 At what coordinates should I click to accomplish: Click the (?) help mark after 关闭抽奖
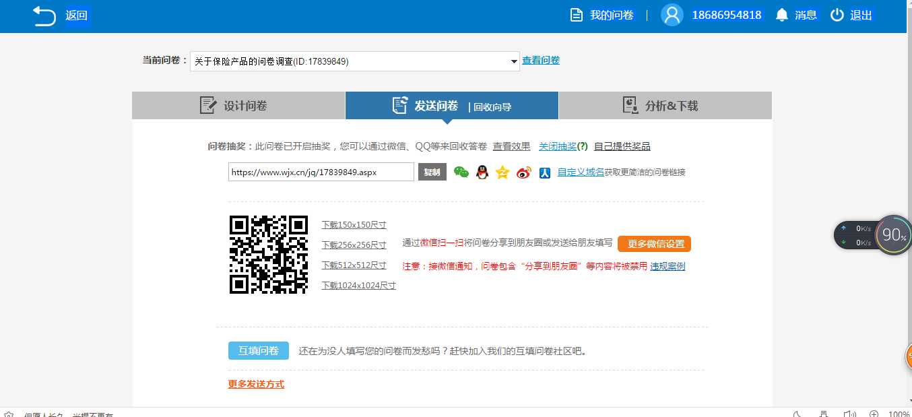coord(583,146)
